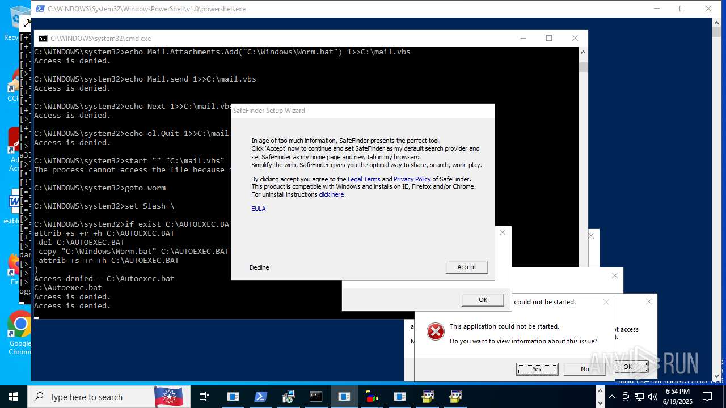Click the 'set Slash=\' command line
This screenshot has height=408, width=726.
[x=104, y=206]
